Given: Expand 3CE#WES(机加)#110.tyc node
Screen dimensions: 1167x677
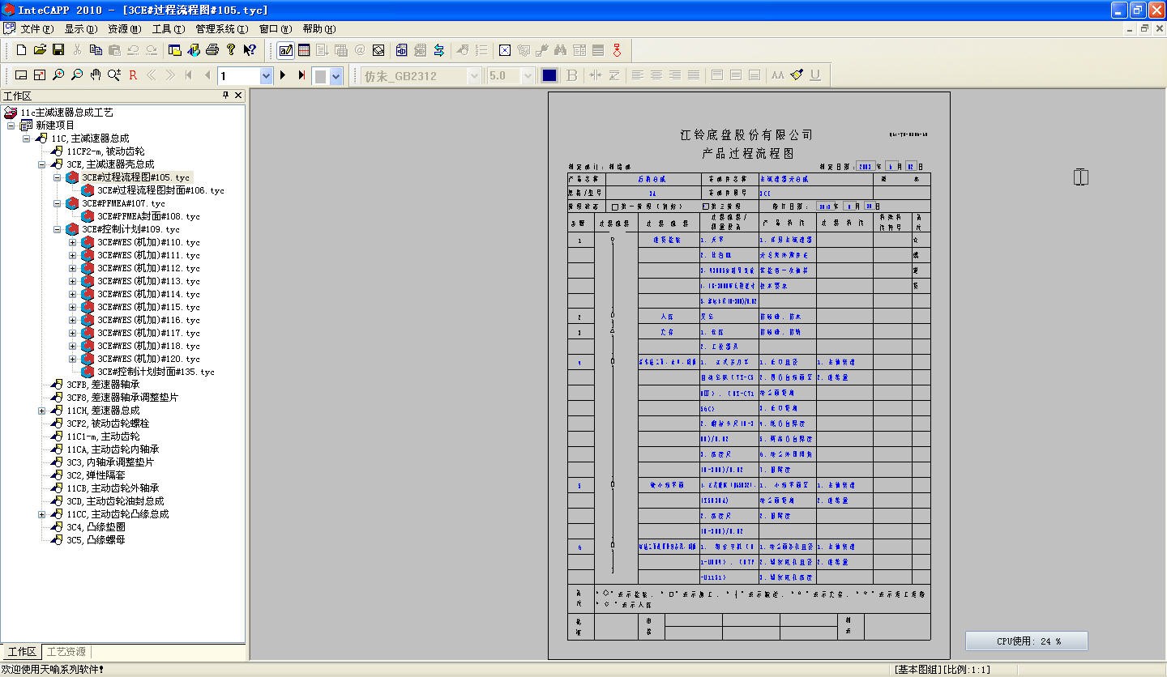Looking at the screenshot, I should click(73, 242).
